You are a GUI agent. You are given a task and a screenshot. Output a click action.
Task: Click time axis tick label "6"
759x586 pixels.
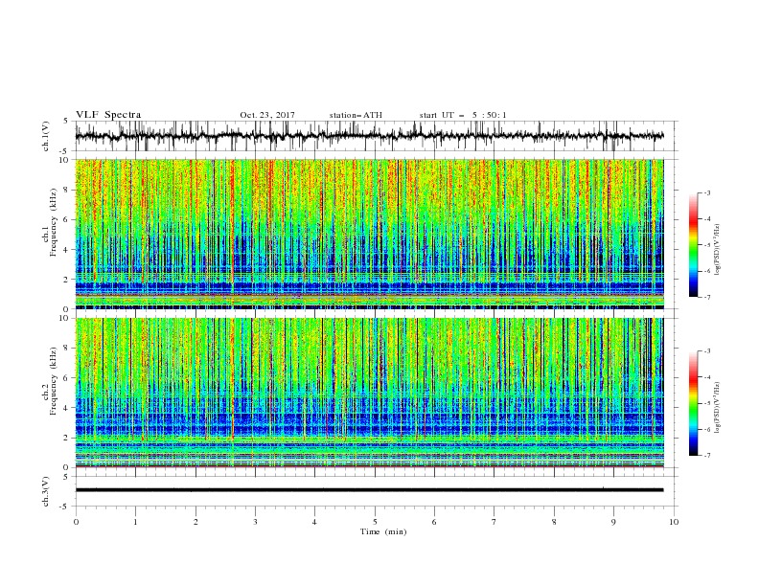point(434,522)
